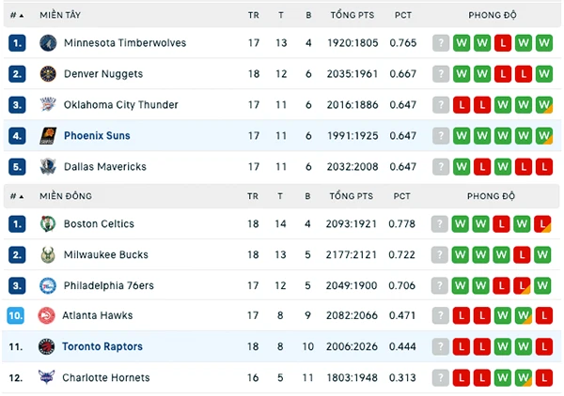Select the Philadelphia 76ers logo
564x396 pixels.
pyautogui.click(x=48, y=286)
